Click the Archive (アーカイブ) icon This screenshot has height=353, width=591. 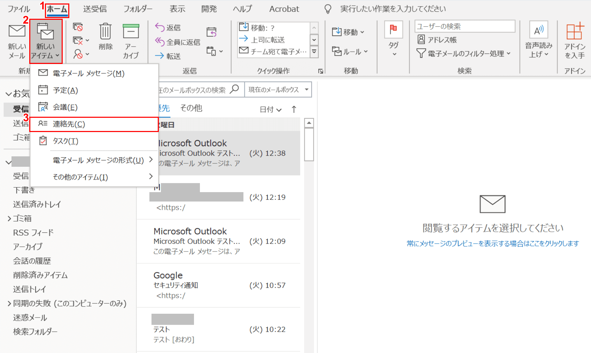click(x=131, y=31)
